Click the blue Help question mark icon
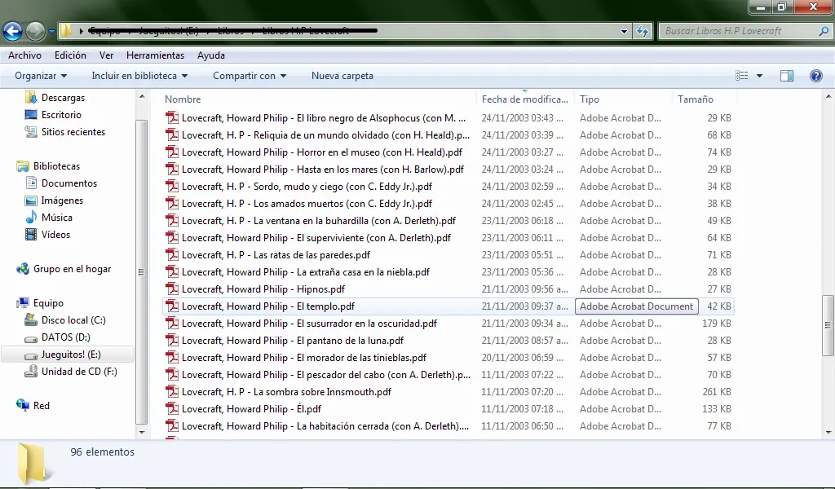The image size is (835, 489). pyautogui.click(x=815, y=76)
